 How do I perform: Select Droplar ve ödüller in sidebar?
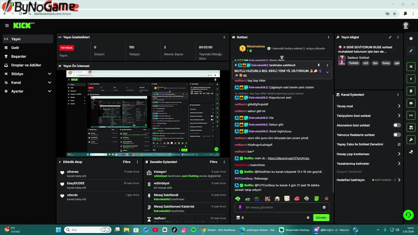[x=28, y=65]
